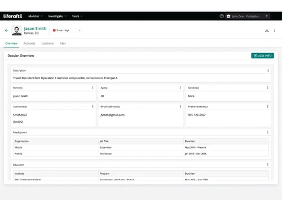Click the email JSmith@gmail.com
The width and height of the screenshot is (282, 212).
112,115
